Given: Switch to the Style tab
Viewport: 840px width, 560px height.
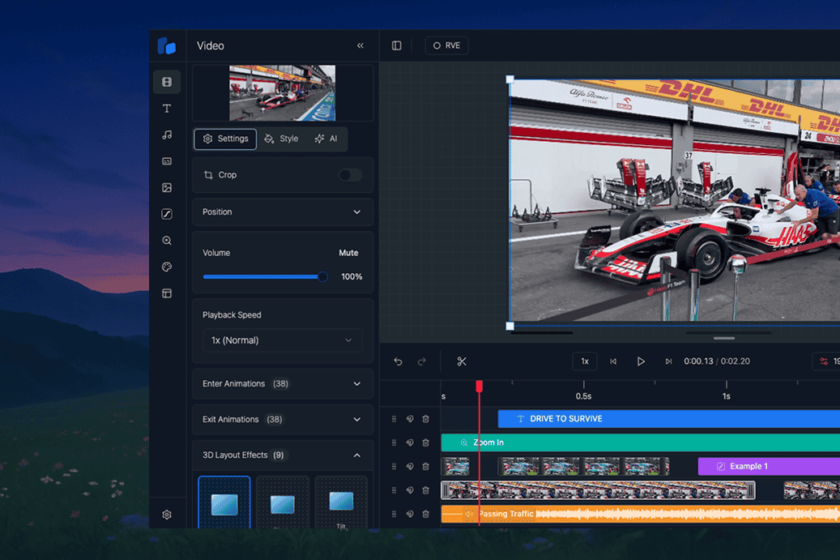Looking at the screenshot, I should click(x=282, y=139).
